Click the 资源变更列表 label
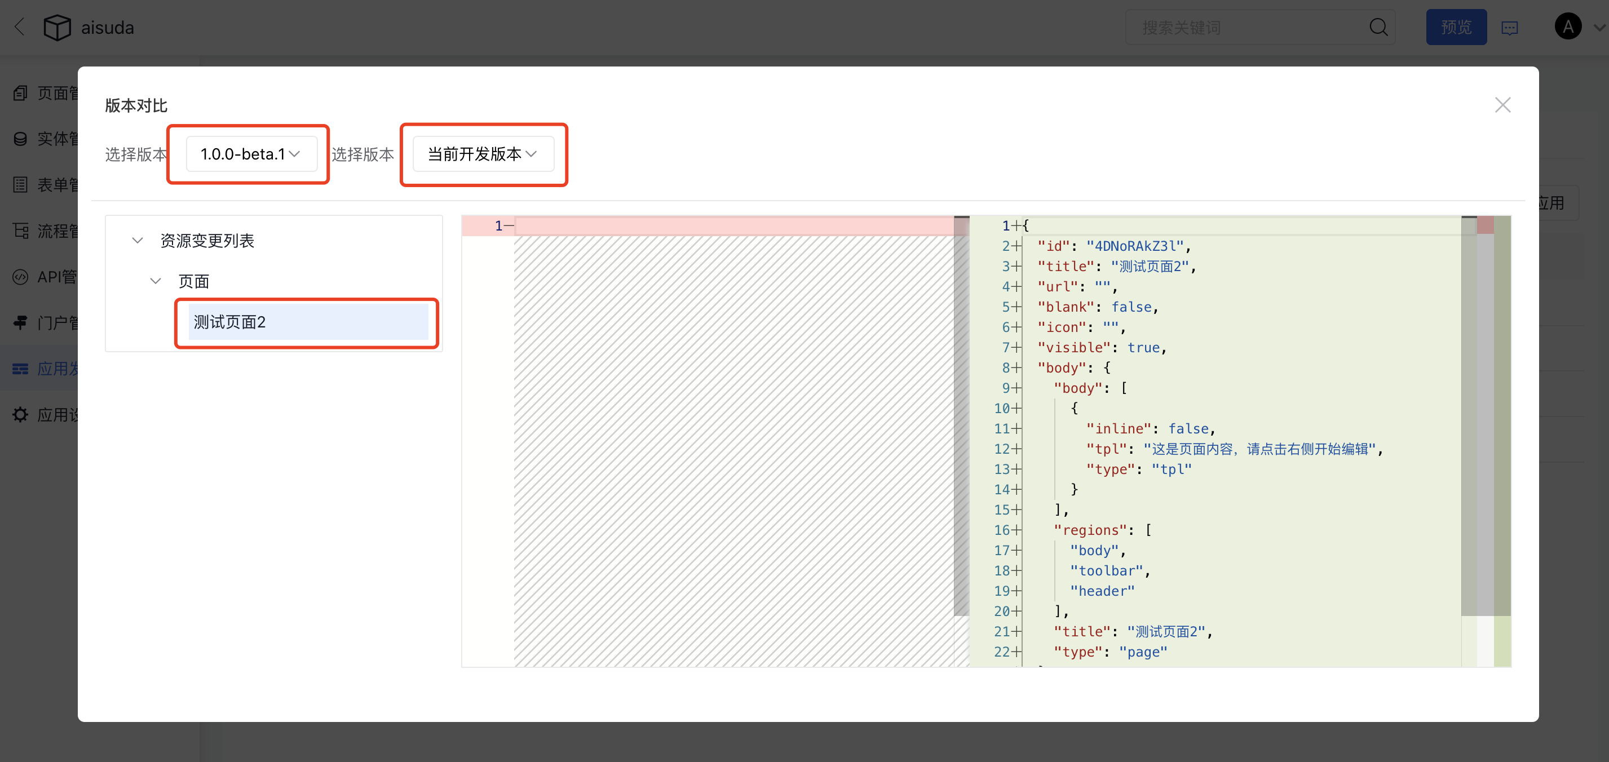 tap(207, 241)
